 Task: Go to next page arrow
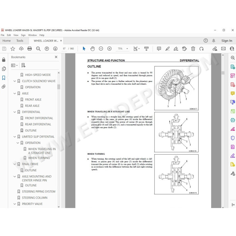(x=55, y=49)
